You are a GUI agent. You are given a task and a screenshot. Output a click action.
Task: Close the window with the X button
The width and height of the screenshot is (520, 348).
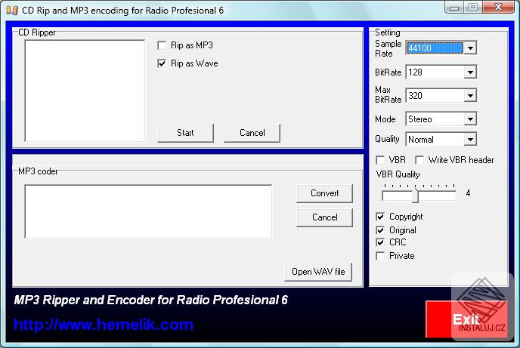498,8
